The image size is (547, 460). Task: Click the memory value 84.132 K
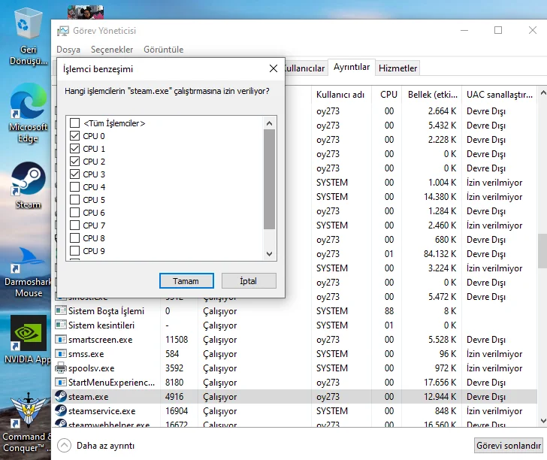click(440, 254)
